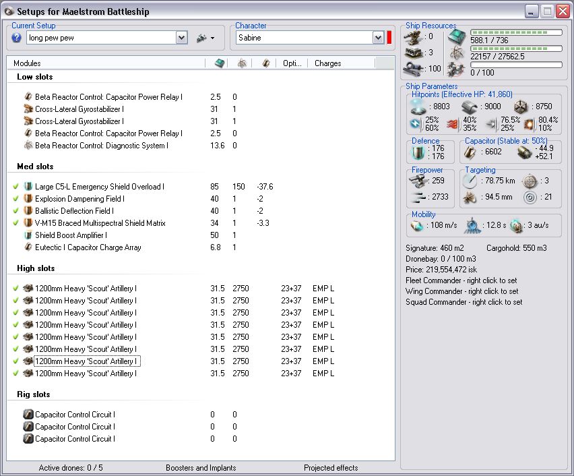
Task: Click the structure hitpoints icon 8750
Action: pyautogui.click(x=521, y=107)
